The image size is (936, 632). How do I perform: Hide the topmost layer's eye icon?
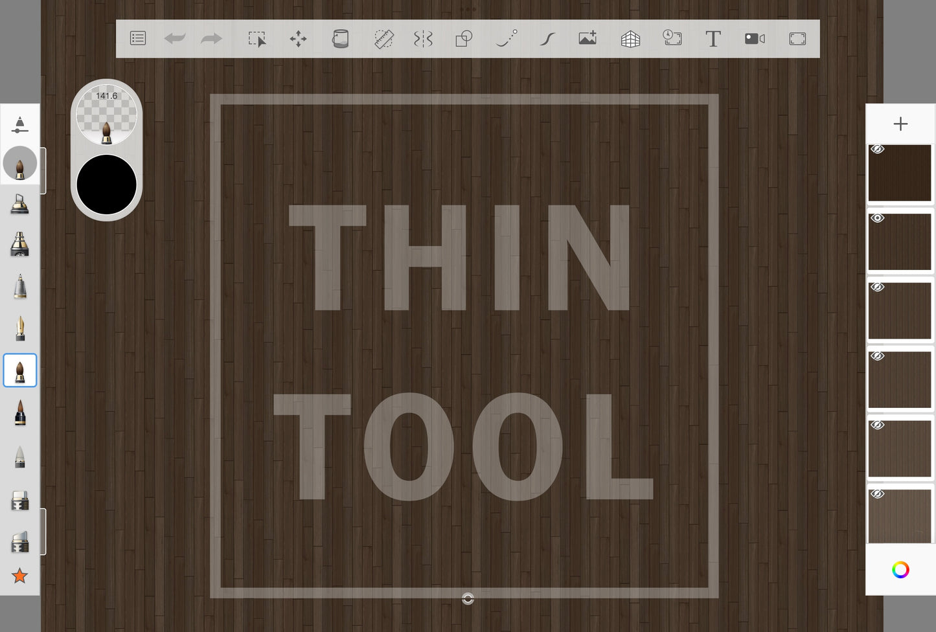878,150
